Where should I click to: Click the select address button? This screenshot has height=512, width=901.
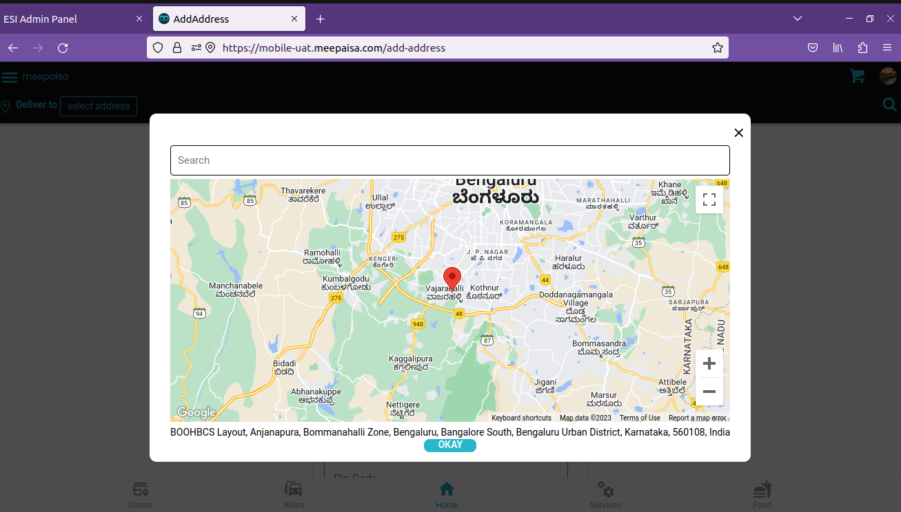pos(99,106)
